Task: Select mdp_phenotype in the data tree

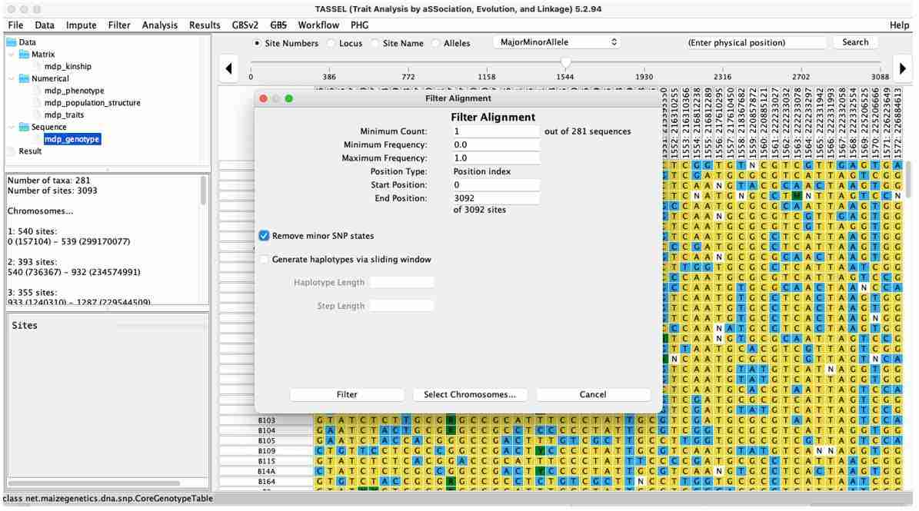Action: 74,91
